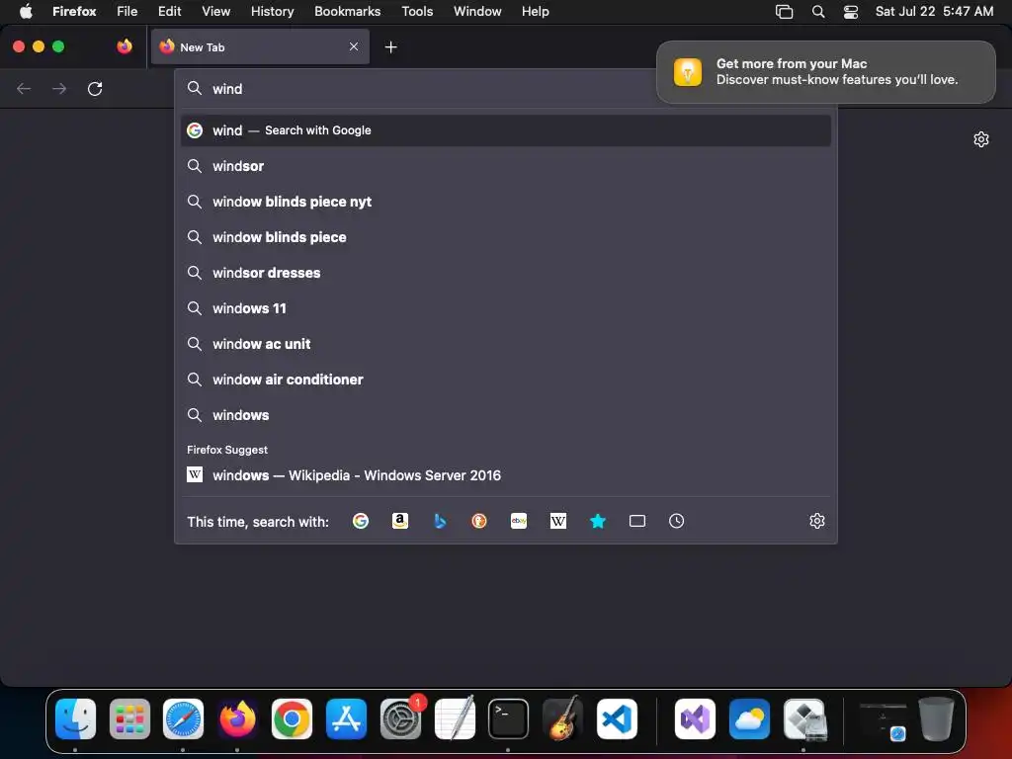Image resolution: width=1012 pixels, height=759 pixels.
Task: Pick the suggestion that says only 'windows'
Action: [506, 414]
